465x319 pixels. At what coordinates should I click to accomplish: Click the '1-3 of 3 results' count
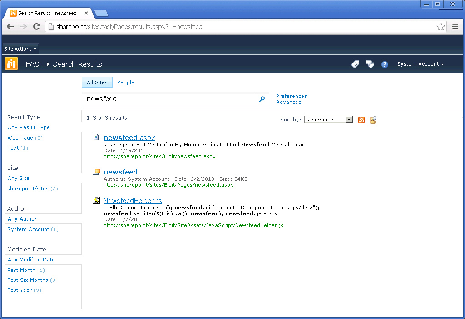point(107,118)
